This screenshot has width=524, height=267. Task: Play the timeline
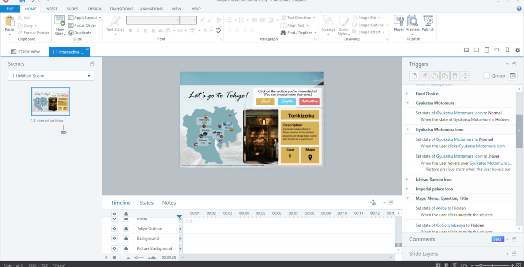[106, 258]
